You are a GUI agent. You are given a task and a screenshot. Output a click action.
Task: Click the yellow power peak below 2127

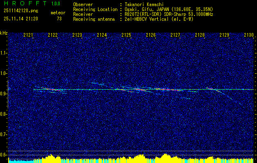click(165, 157)
